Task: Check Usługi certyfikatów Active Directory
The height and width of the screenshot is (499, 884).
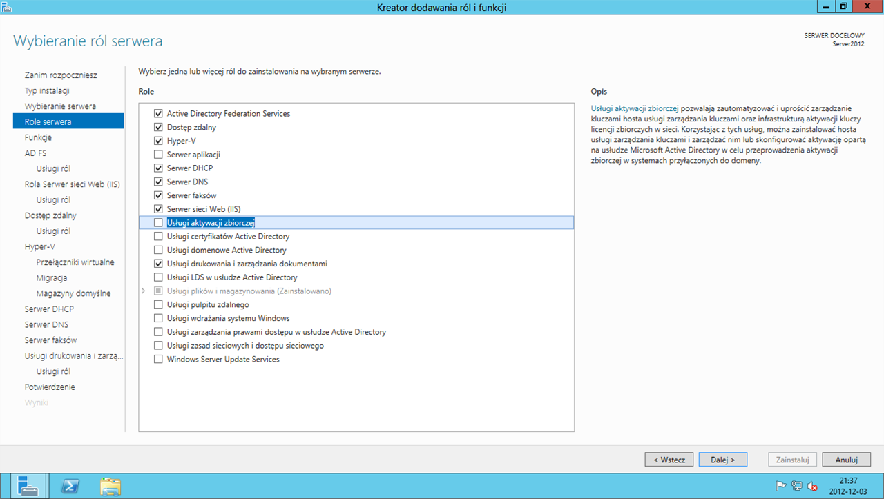Action: point(159,236)
